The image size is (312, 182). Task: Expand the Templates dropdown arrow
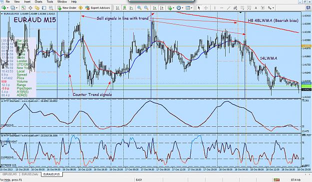click(x=191, y=8)
